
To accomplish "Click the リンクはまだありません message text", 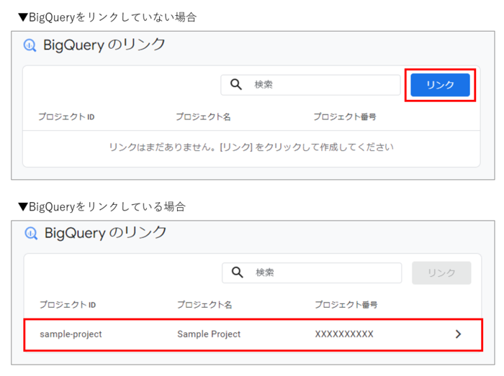I will (x=251, y=147).
